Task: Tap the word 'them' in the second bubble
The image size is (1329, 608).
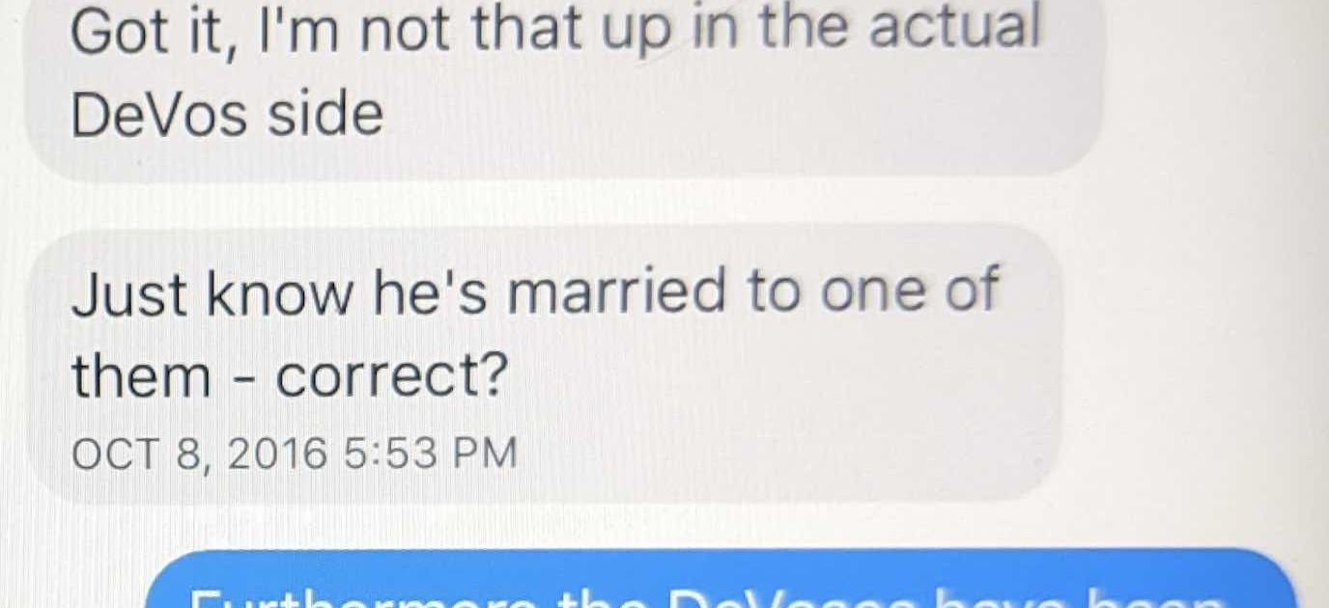Action: pos(141,377)
